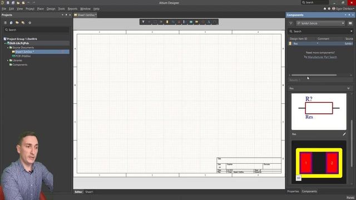Pin the Projects panel
The width and height of the screenshot is (356, 200).
(66, 15)
